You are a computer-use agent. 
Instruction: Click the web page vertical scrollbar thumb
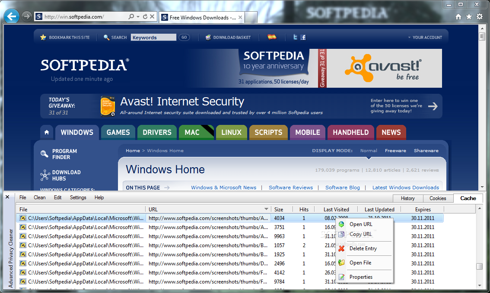482,37
